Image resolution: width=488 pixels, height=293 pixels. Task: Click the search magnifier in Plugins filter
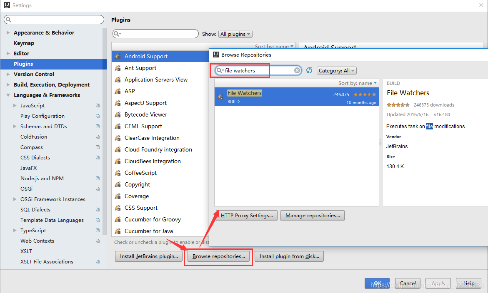coord(118,34)
